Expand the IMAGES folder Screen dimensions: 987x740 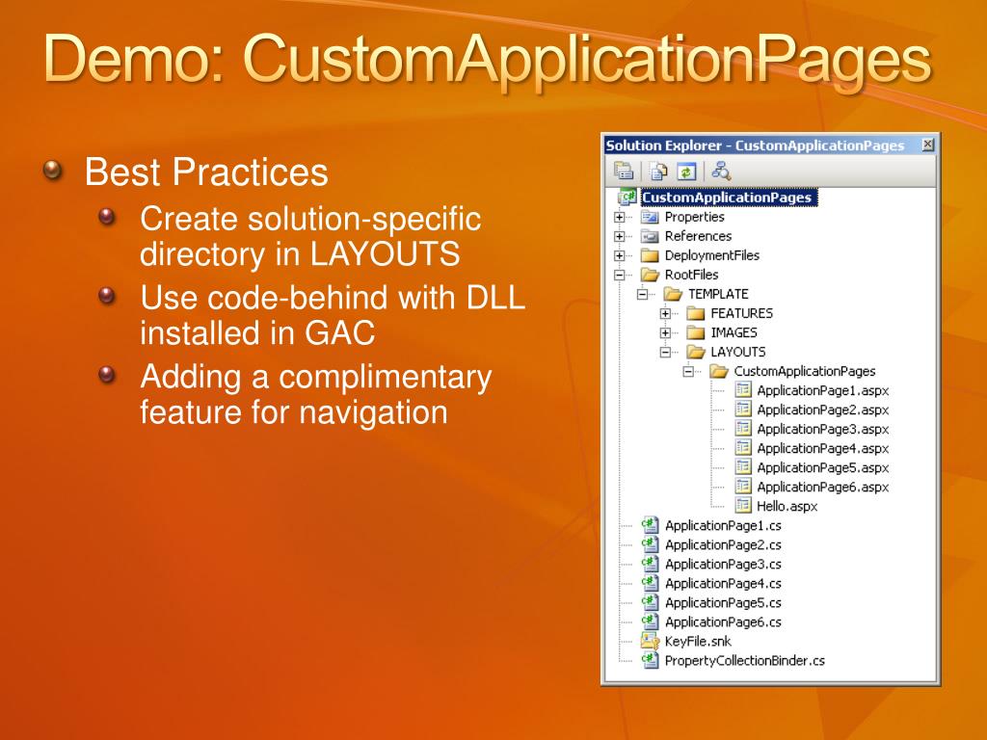(665, 332)
